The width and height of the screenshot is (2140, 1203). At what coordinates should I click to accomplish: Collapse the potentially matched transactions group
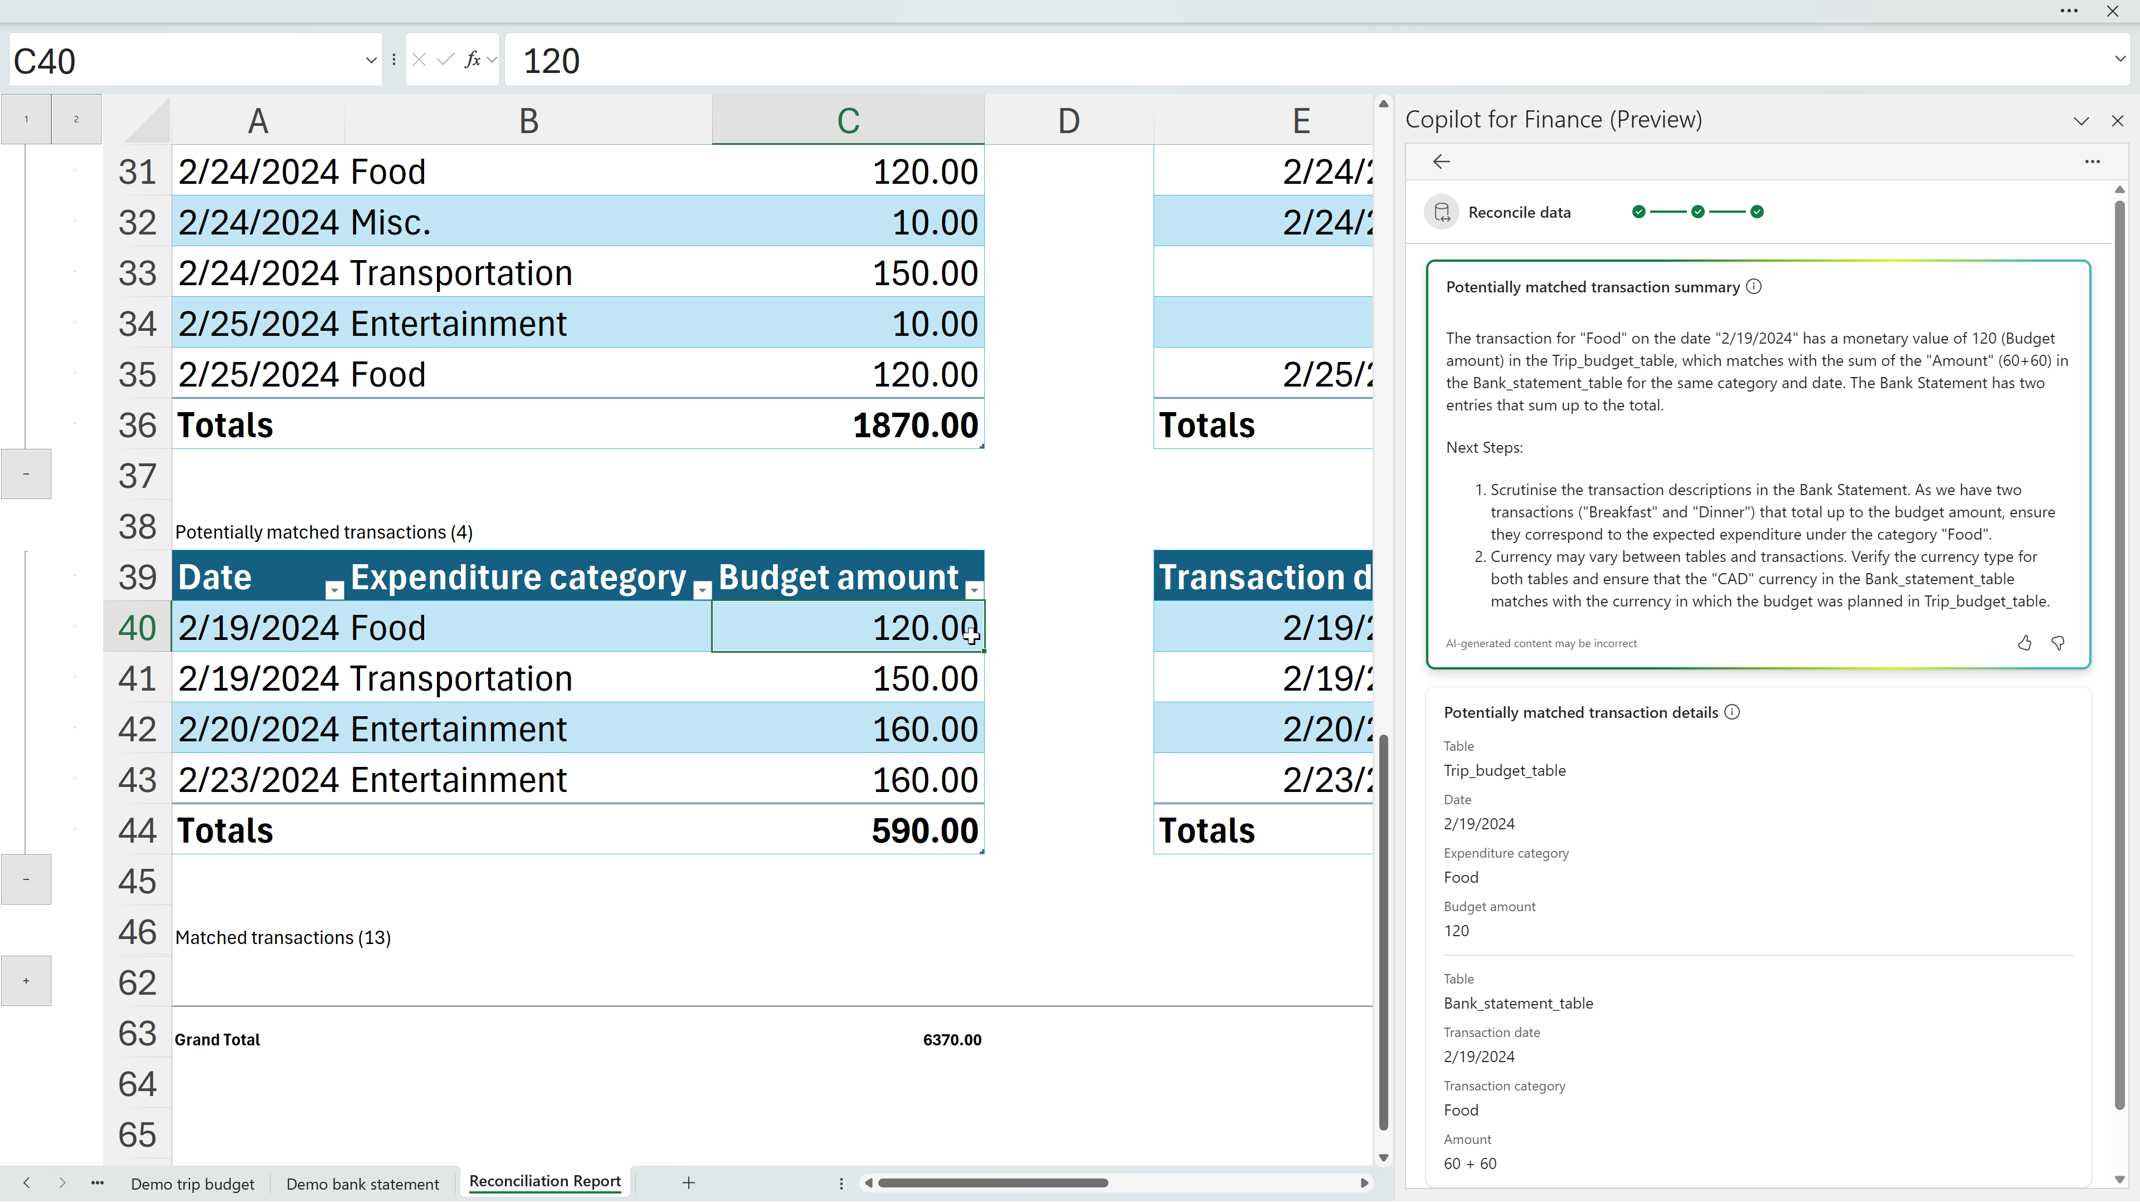coord(26,879)
